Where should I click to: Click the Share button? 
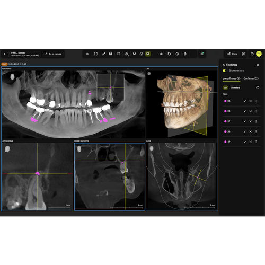(232, 54)
